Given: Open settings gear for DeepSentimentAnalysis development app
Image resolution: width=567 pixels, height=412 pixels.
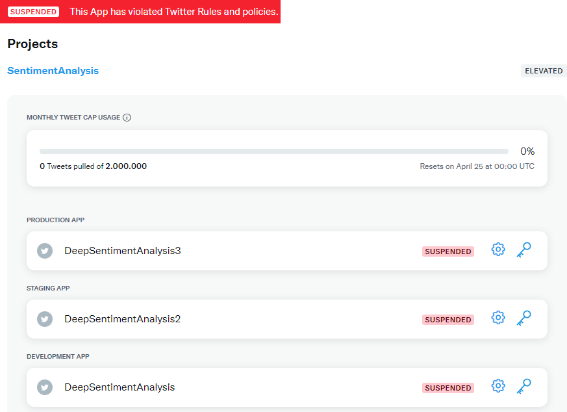Looking at the screenshot, I should [x=498, y=385].
